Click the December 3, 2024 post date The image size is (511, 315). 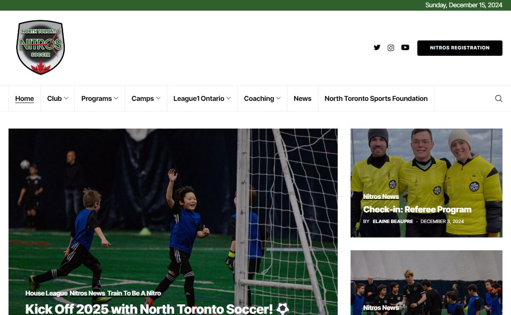pos(442,221)
